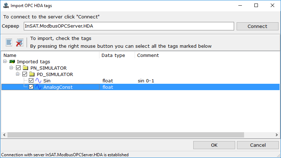Toggle the AnalogConst tag checkbox
Screen dimensions: 281x158
click(x=31, y=87)
